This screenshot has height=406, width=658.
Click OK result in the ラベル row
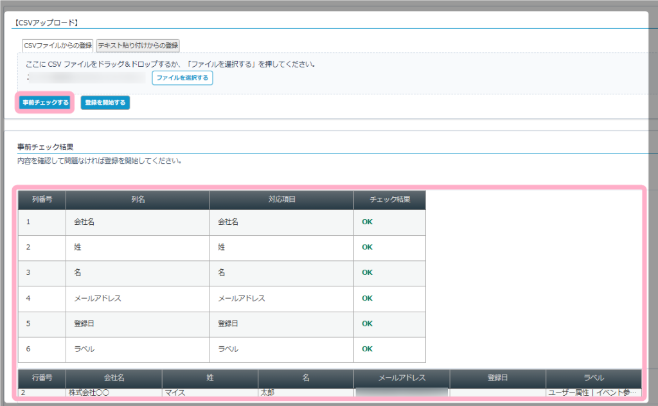pyautogui.click(x=367, y=349)
